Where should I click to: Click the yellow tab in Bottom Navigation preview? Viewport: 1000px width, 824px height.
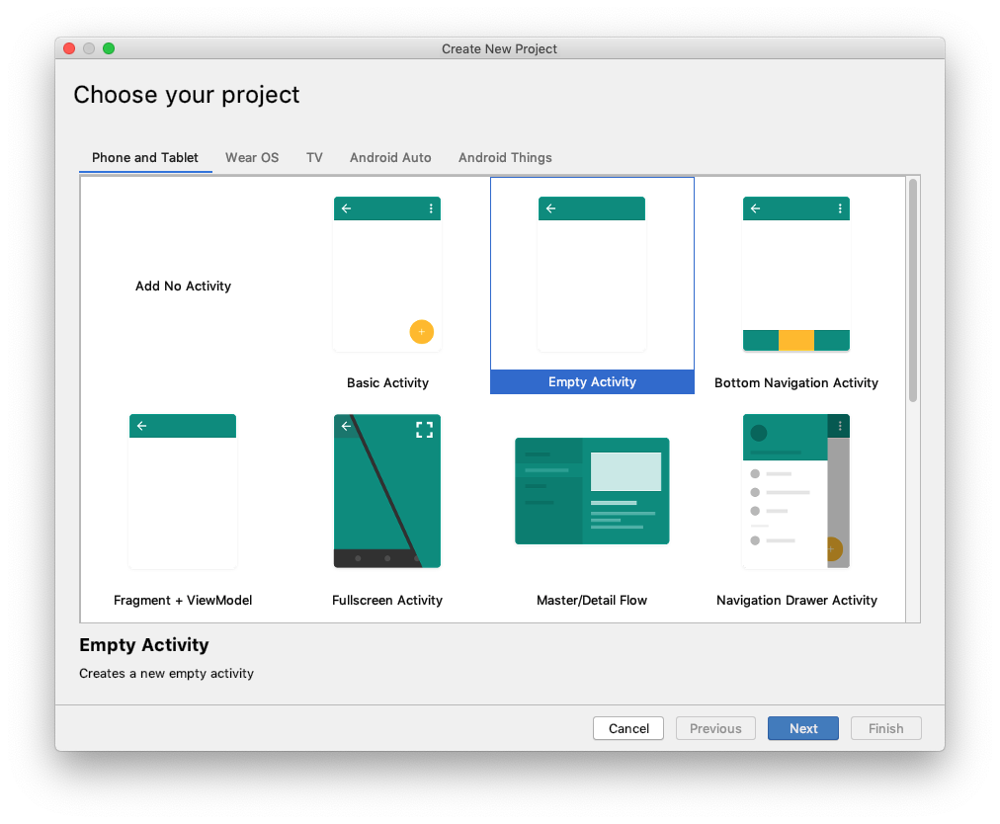[795, 341]
